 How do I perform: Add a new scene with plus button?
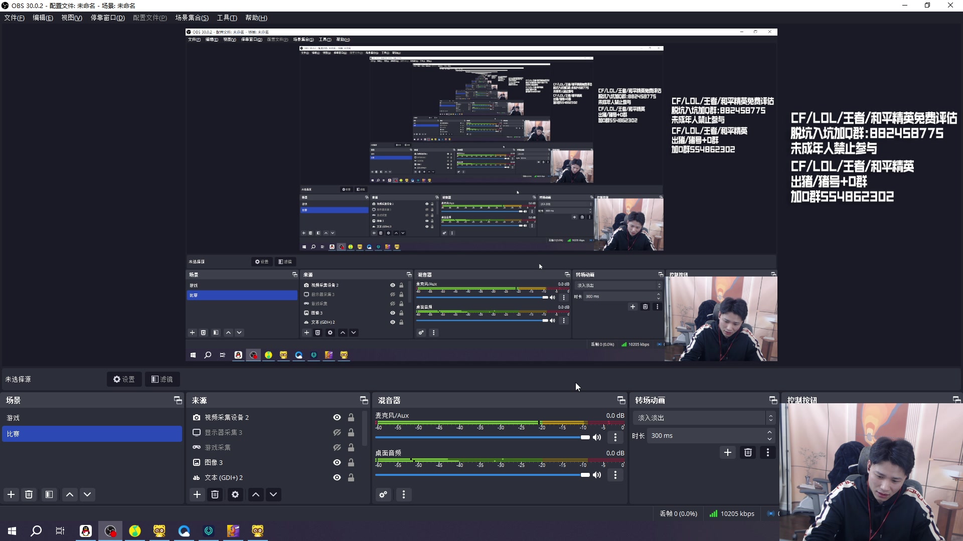pyautogui.click(x=11, y=494)
